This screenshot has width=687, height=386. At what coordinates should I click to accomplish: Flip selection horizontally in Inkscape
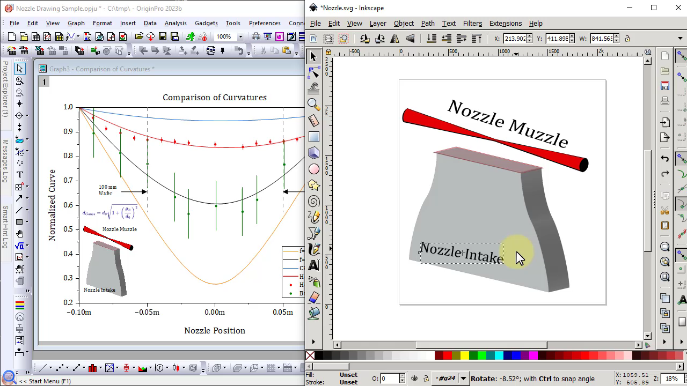[395, 39]
